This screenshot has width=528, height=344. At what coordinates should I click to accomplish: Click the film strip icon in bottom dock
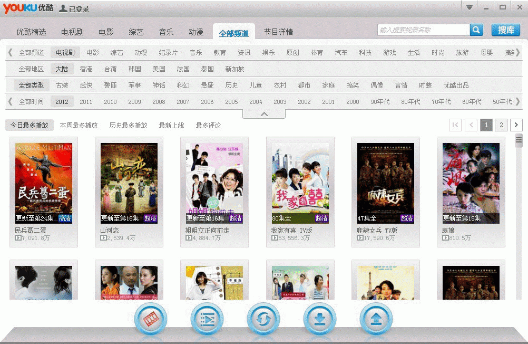click(x=151, y=319)
